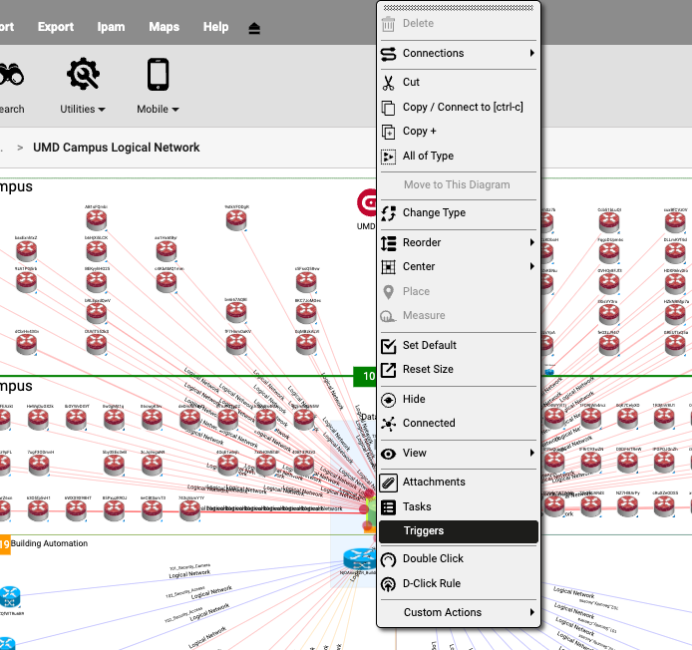Open the Ipam menu
The height and width of the screenshot is (650, 692).
[x=111, y=27]
